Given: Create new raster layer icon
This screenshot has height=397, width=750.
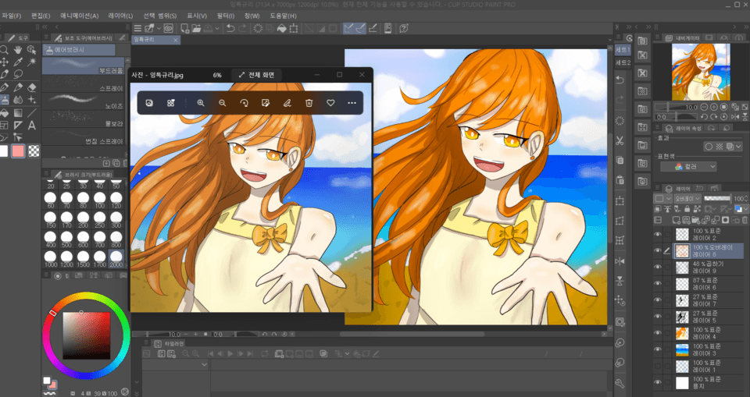Looking at the screenshot, I should [x=677, y=220].
